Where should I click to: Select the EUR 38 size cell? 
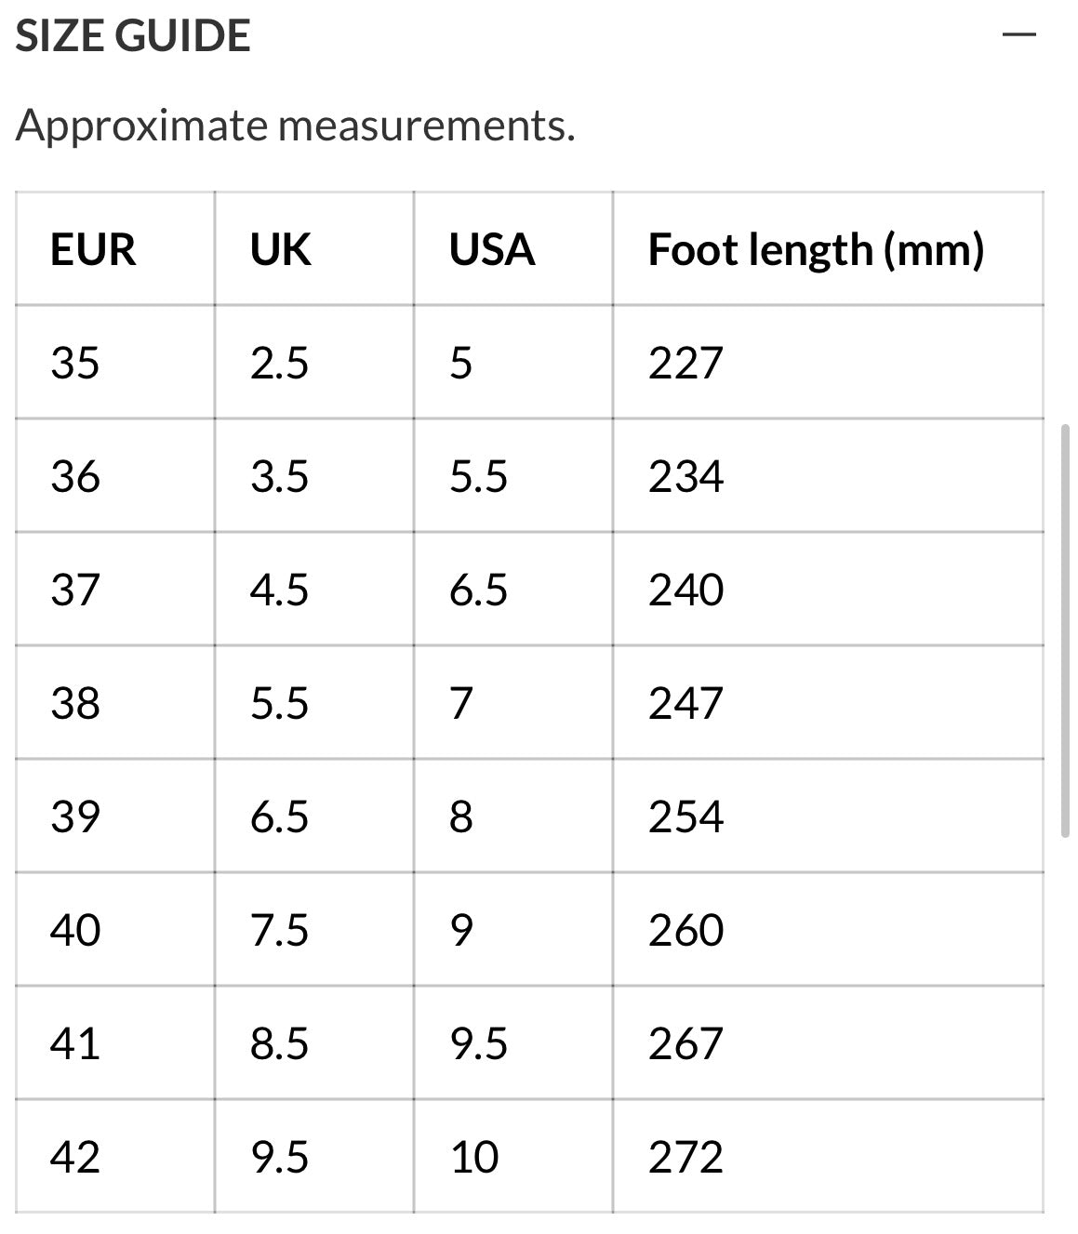[x=75, y=703]
